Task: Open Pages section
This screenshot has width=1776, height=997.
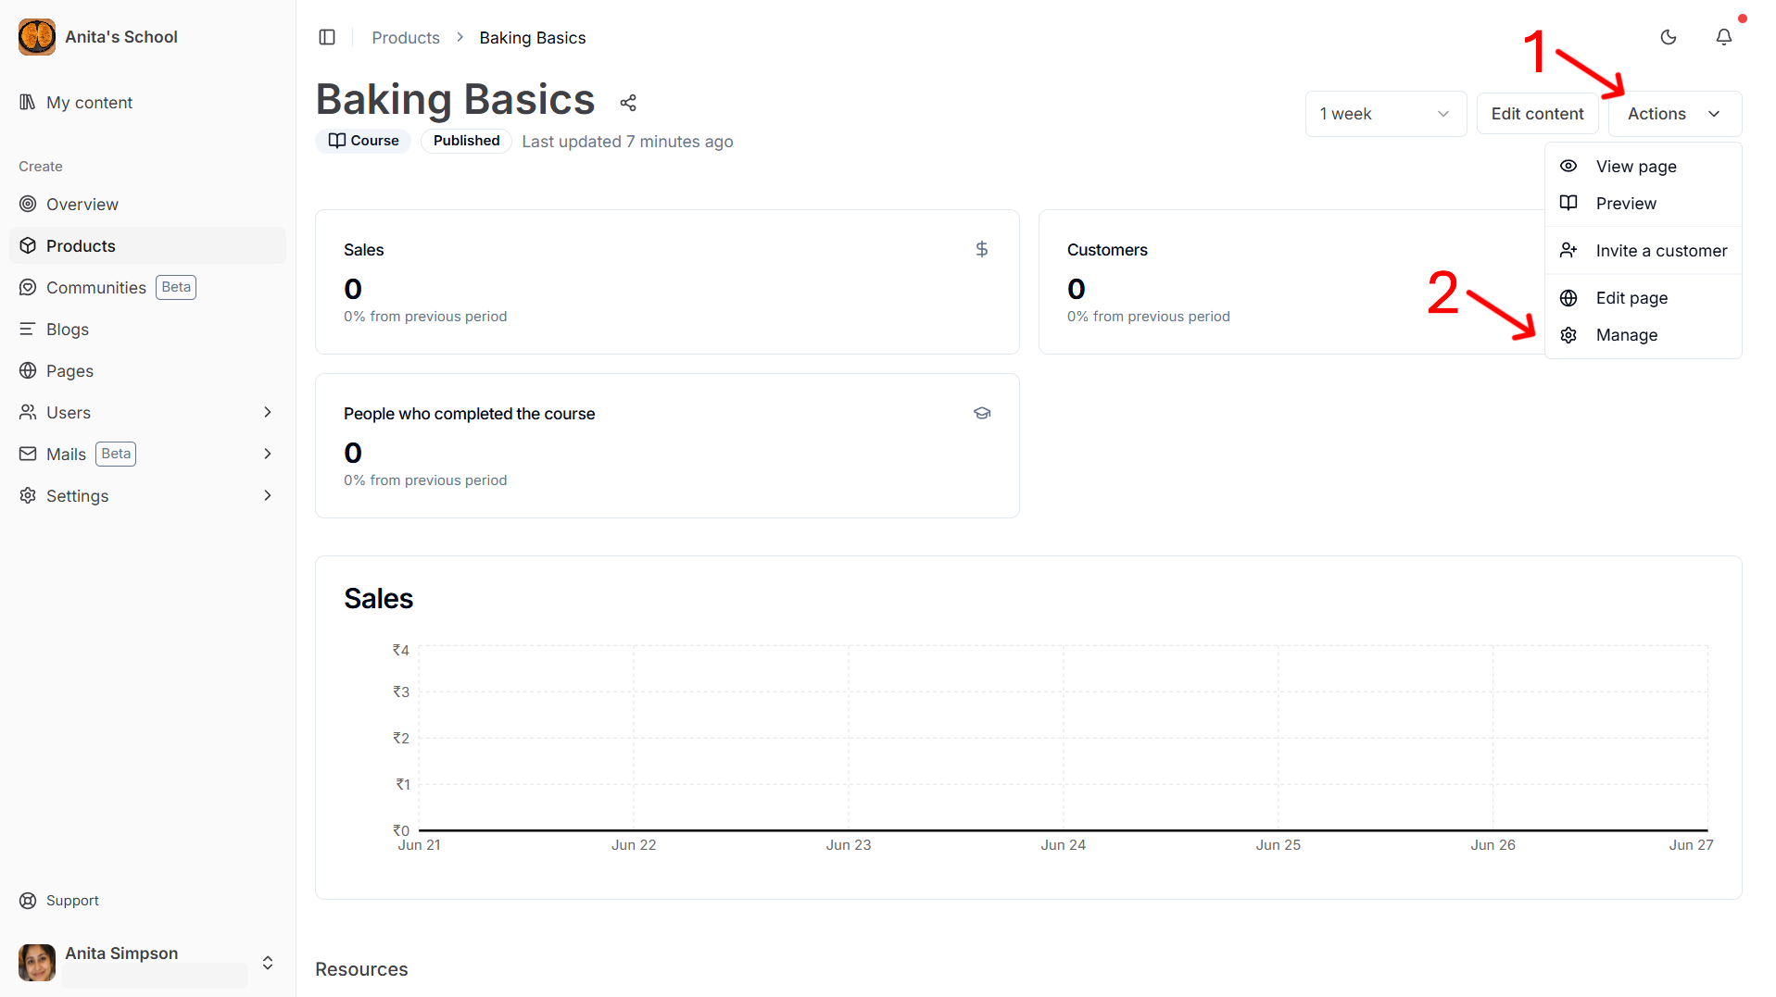Action: click(x=148, y=371)
